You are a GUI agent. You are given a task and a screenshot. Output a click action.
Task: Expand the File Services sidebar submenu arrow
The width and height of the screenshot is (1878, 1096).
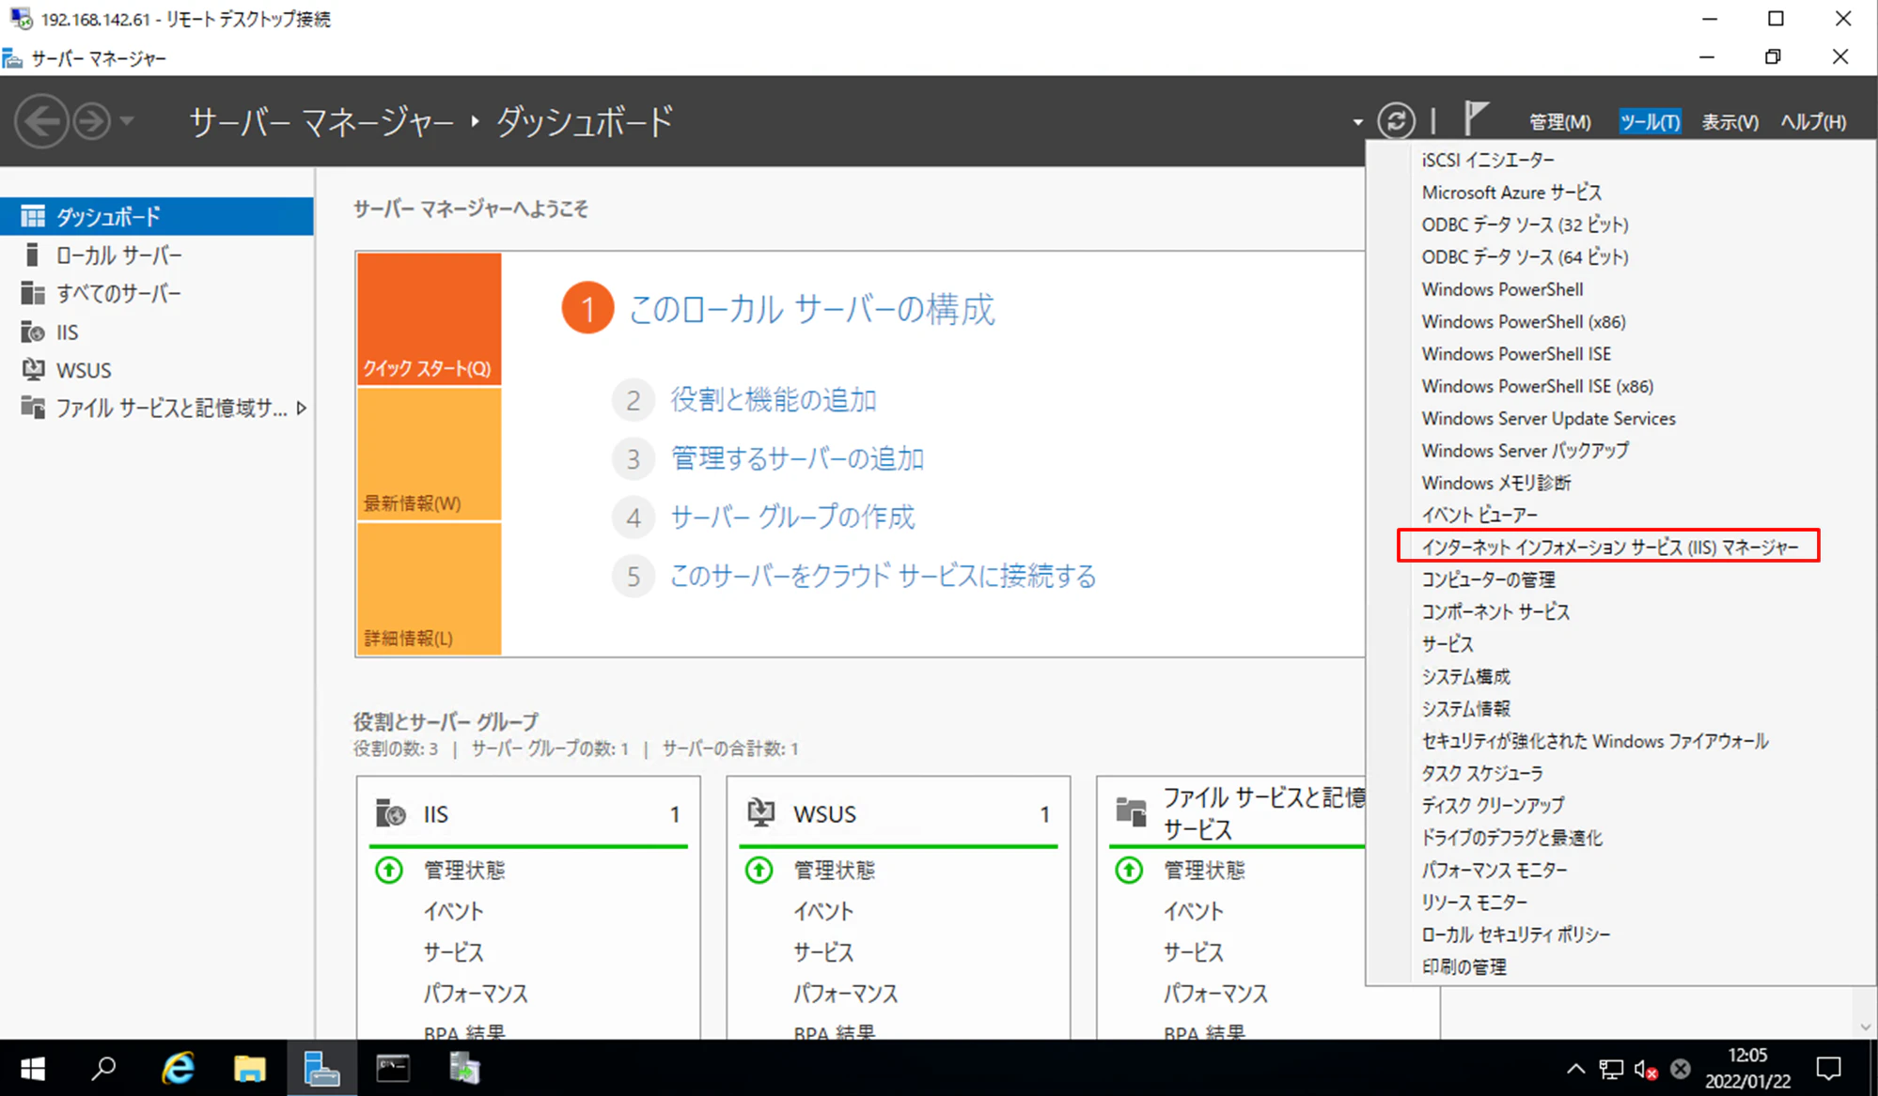pos(301,408)
